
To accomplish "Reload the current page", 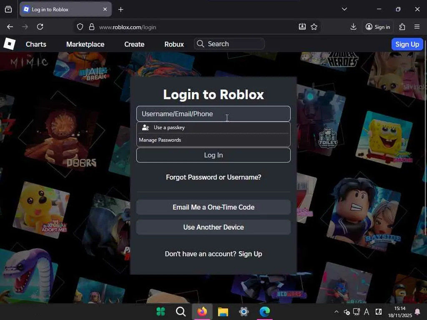I will point(40,27).
